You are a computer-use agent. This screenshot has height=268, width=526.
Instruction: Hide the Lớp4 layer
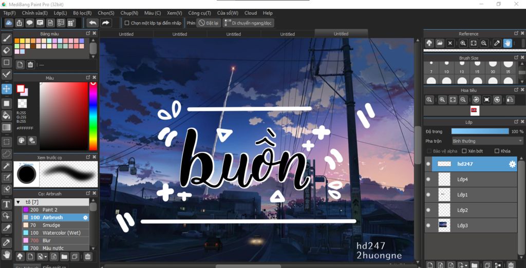pyautogui.click(x=428, y=180)
